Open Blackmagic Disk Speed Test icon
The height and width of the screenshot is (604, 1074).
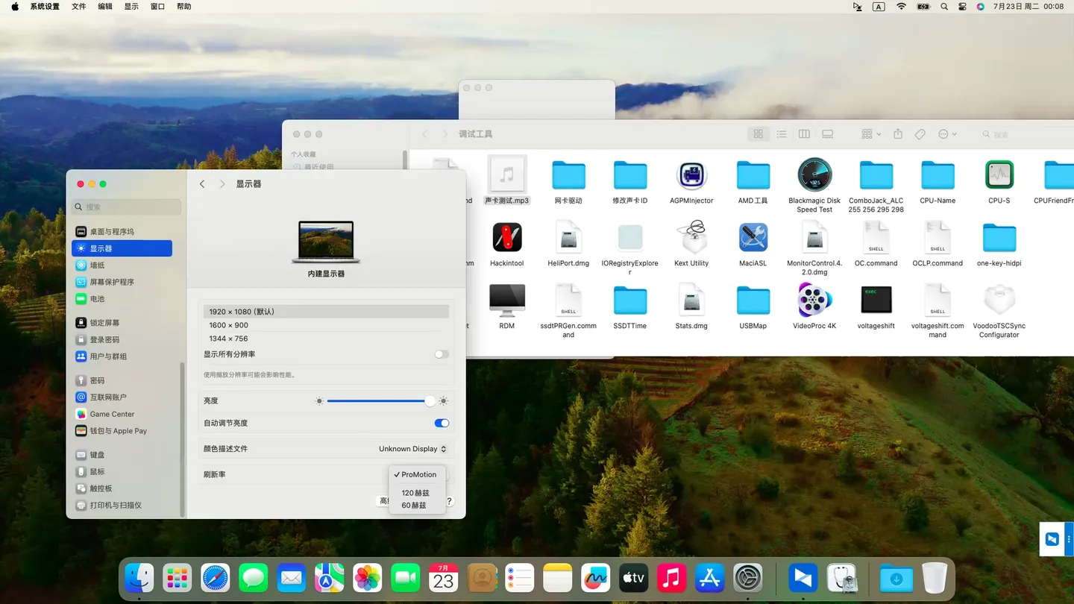(x=814, y=176)
